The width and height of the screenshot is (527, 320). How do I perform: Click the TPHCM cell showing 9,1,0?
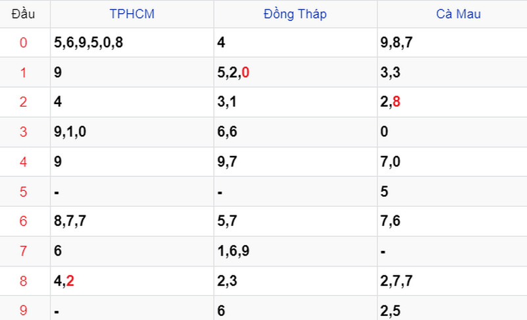132,132
